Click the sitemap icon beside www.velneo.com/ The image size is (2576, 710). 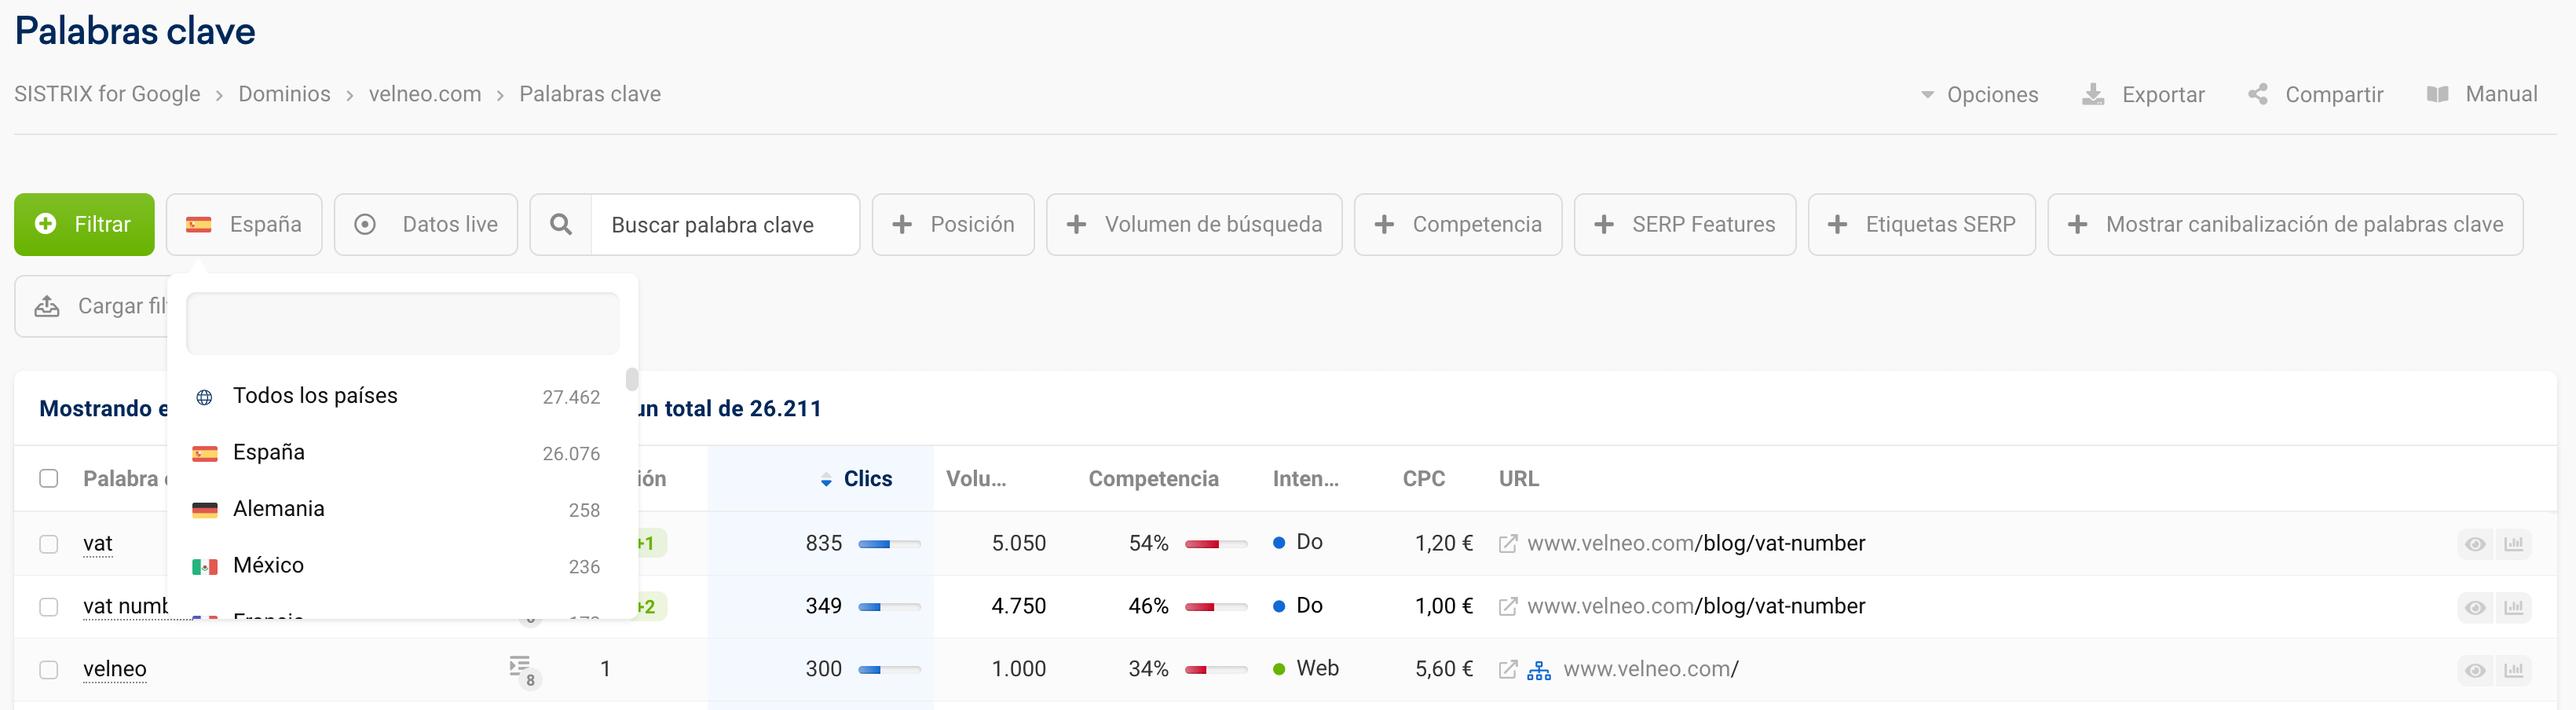click(1539, 669)
